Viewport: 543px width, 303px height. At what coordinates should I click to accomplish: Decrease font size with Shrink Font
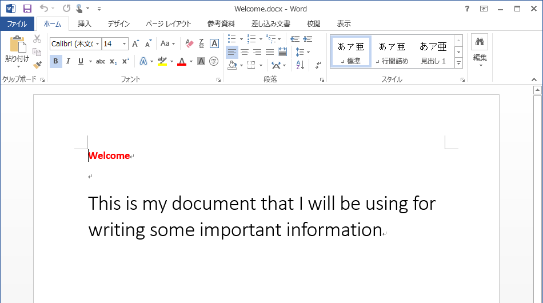pos(149,43)
